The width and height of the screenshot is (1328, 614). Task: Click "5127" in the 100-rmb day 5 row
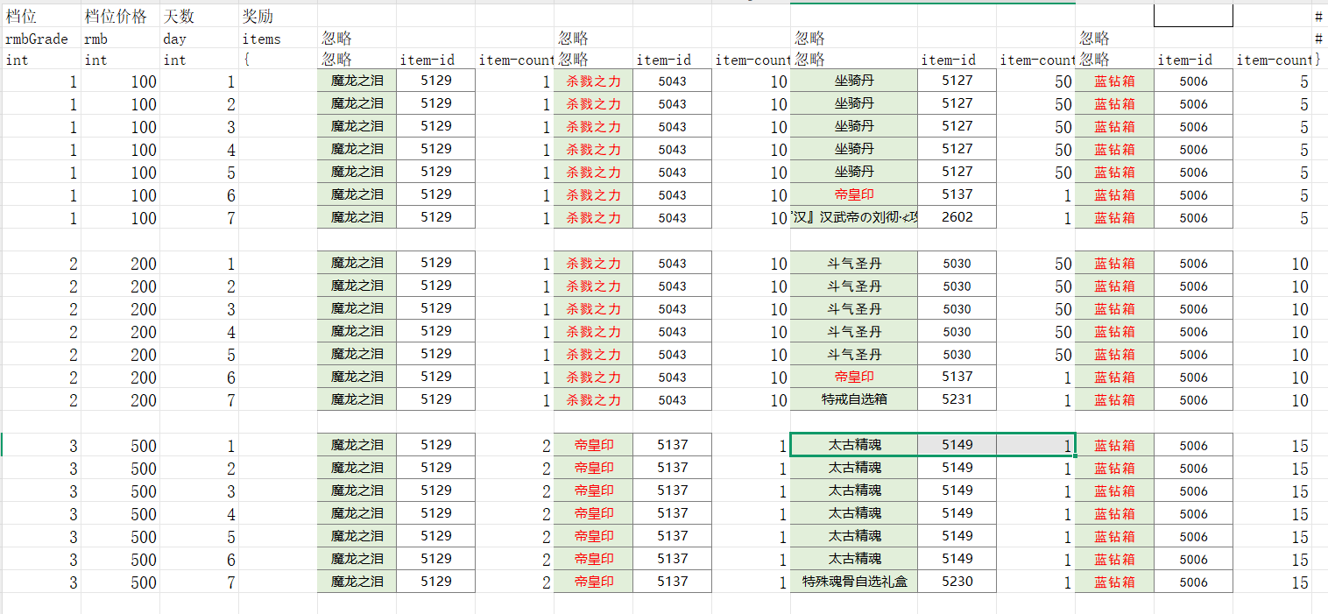957,172
